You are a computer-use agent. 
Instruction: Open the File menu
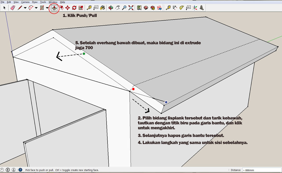pyautogui.click(x=2, y=2)
